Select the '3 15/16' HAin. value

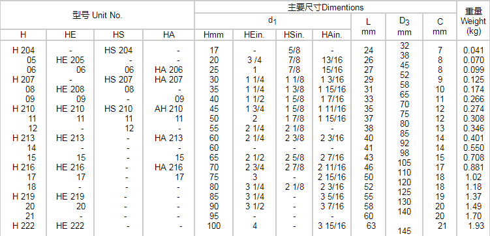click(332, 226)
